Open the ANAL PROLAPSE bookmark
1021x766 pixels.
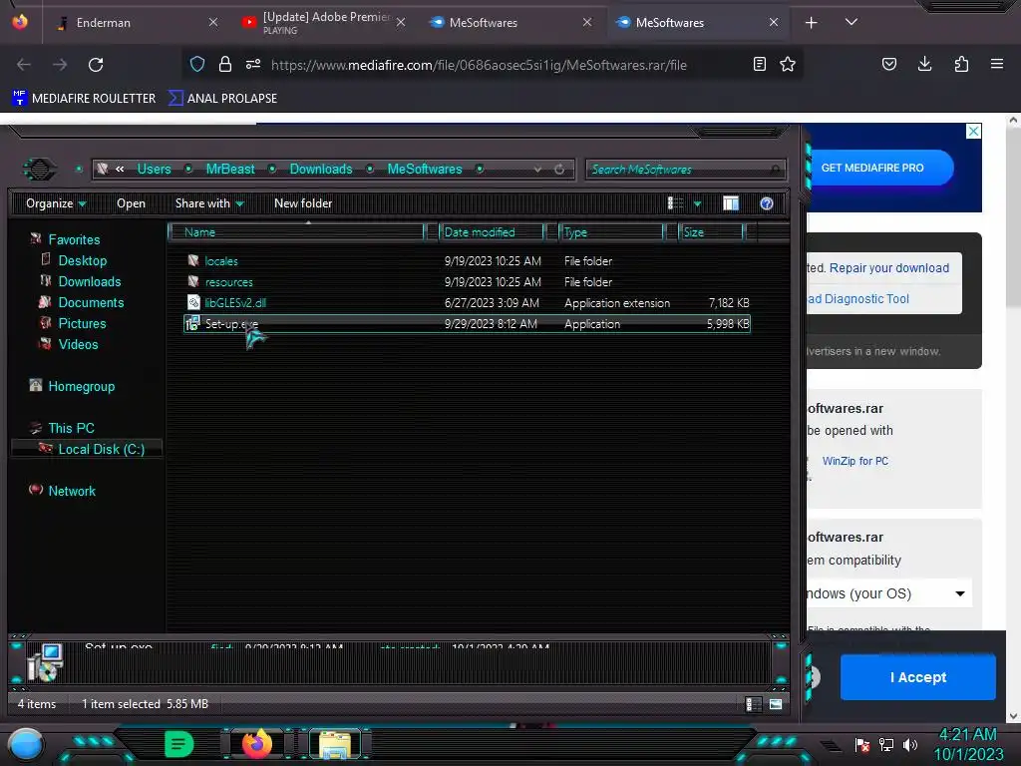click(x=222, y=99)
